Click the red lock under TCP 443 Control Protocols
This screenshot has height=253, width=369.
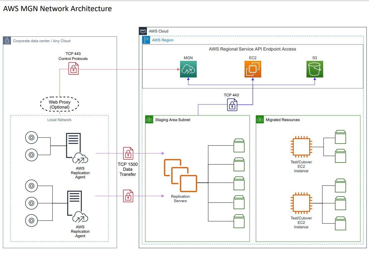(74, 68)
